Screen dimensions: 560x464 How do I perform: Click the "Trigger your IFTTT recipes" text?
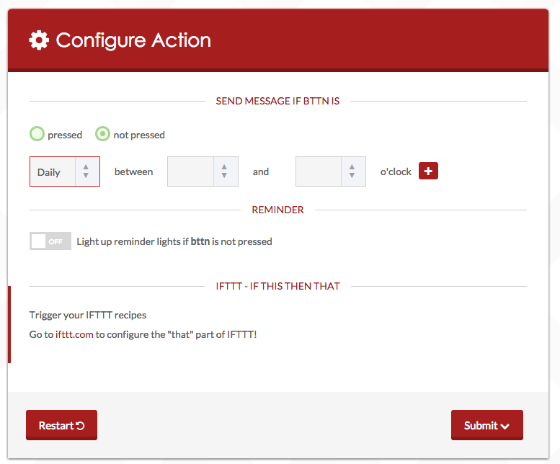click(88, 315)
